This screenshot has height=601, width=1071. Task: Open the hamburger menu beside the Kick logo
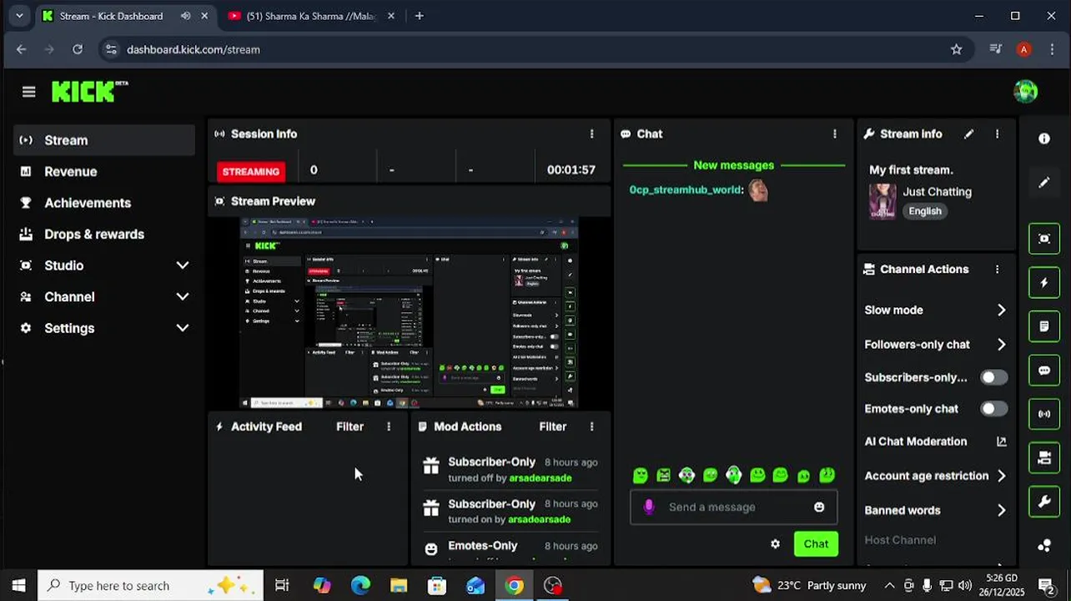click(x=29, y=92)
